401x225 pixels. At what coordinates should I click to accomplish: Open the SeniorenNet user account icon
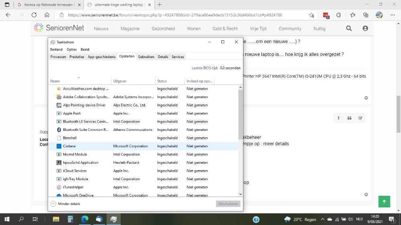click(365, 28)
